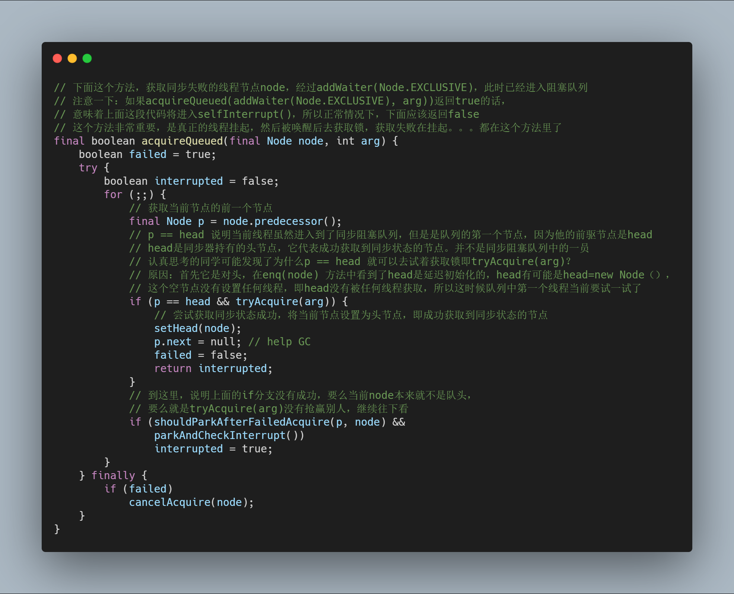Click comment starting '// 尝试获取同步状态成功'
Viewport: 734px width, 594px height.
[351, 315]
